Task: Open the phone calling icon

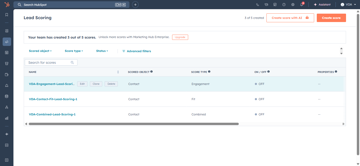Action: 258,4
